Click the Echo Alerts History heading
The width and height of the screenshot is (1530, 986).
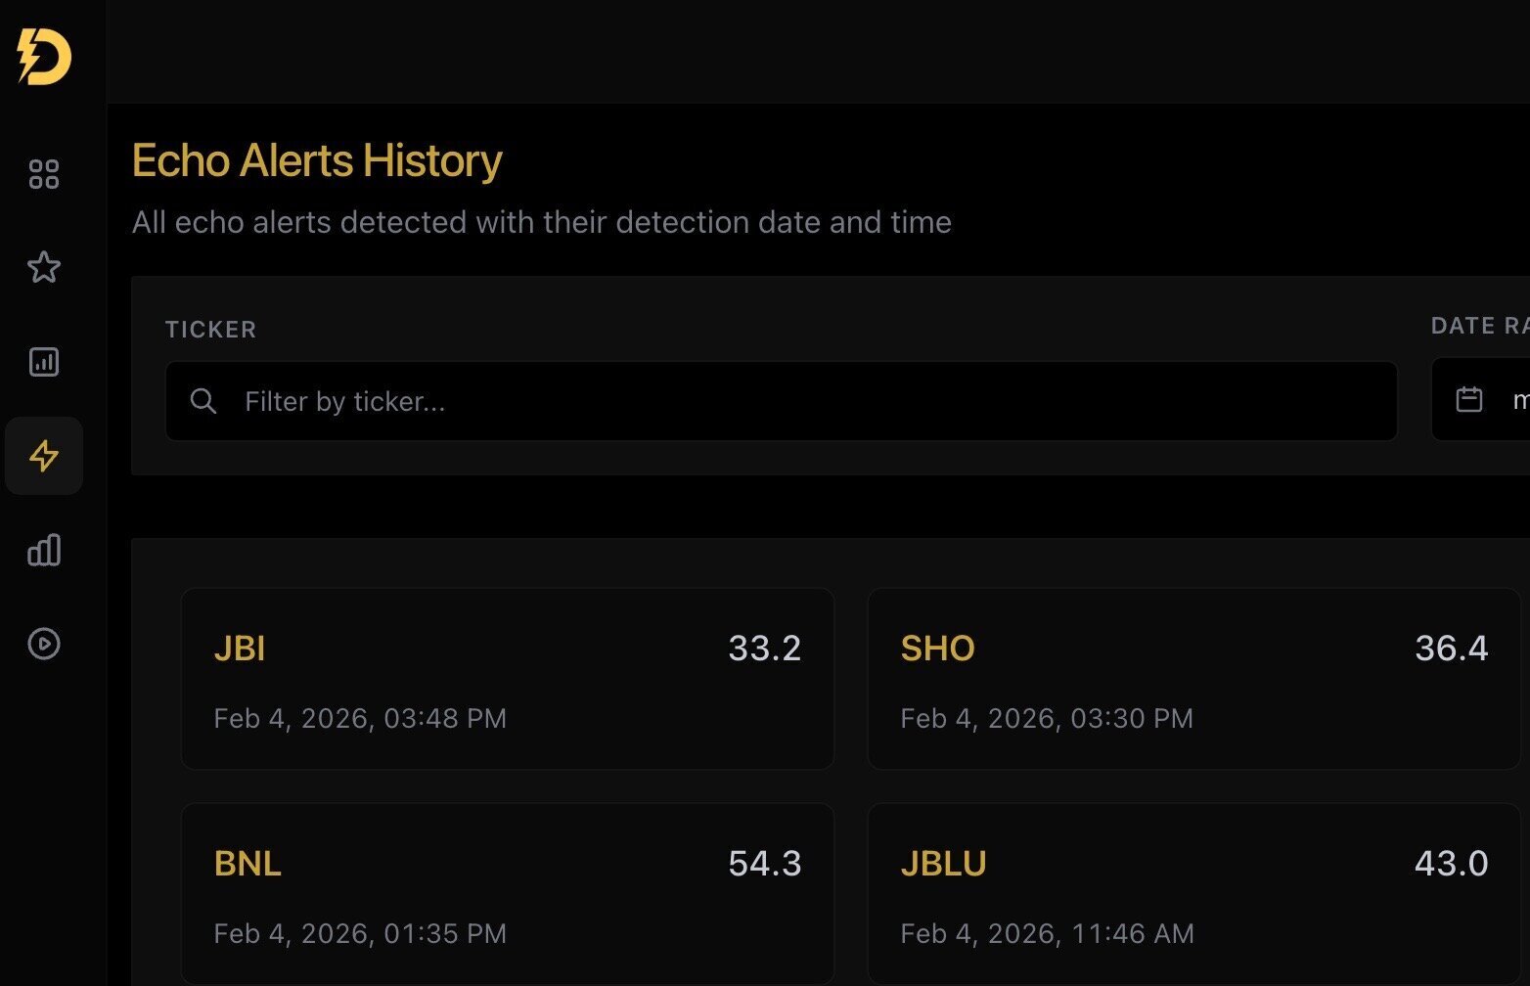click(317, 161)
